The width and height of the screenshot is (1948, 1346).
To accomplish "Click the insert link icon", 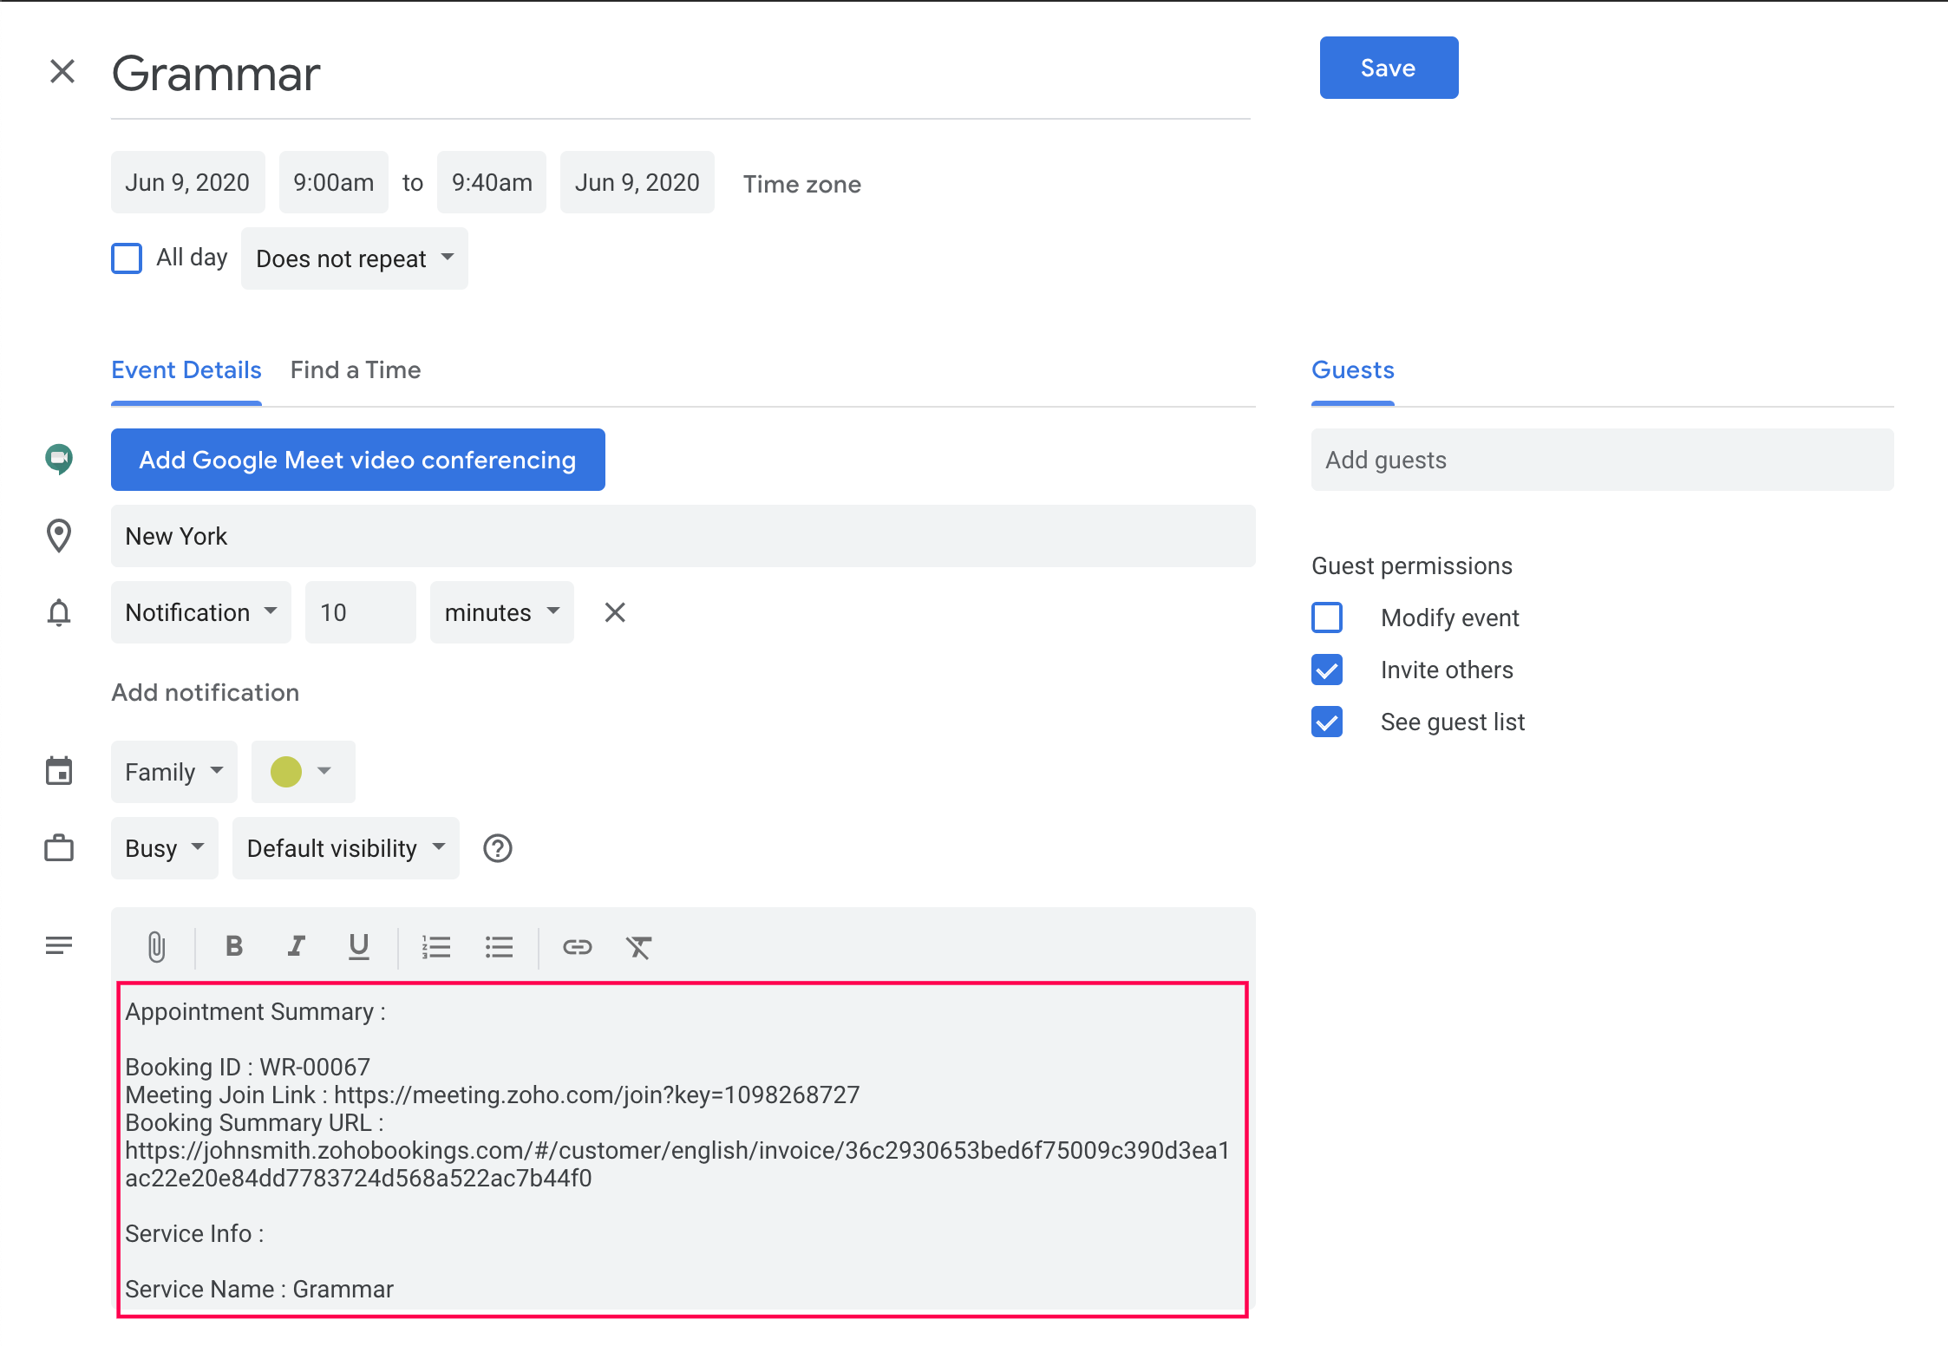I will (x=577, y=946).
